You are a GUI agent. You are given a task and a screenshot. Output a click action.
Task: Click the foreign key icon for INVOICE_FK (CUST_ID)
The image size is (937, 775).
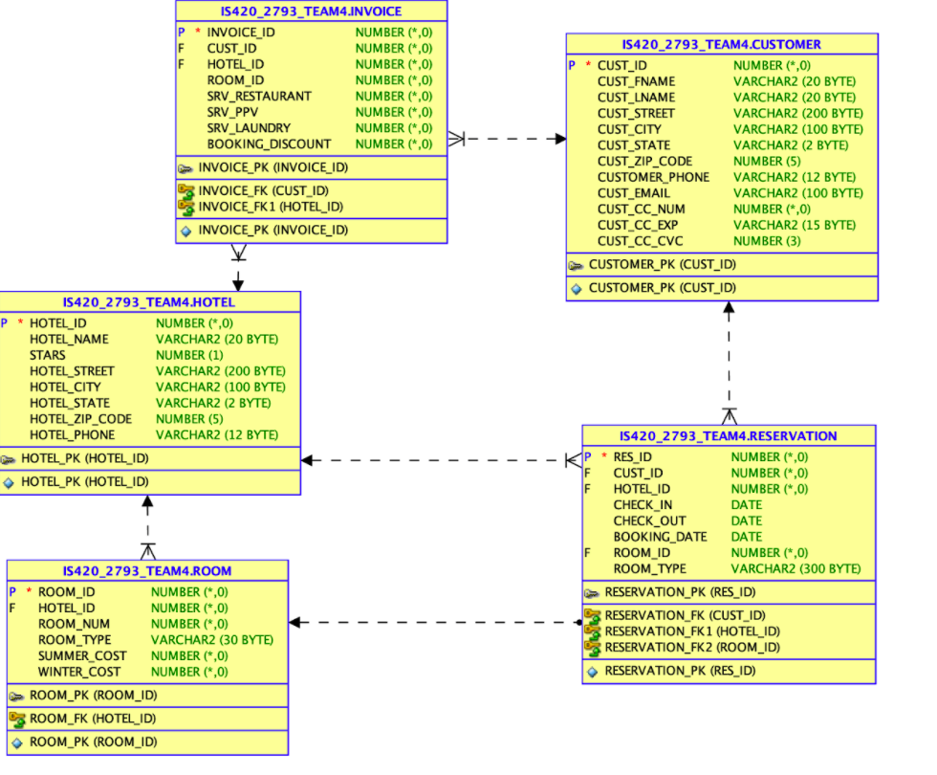[186, 191]
